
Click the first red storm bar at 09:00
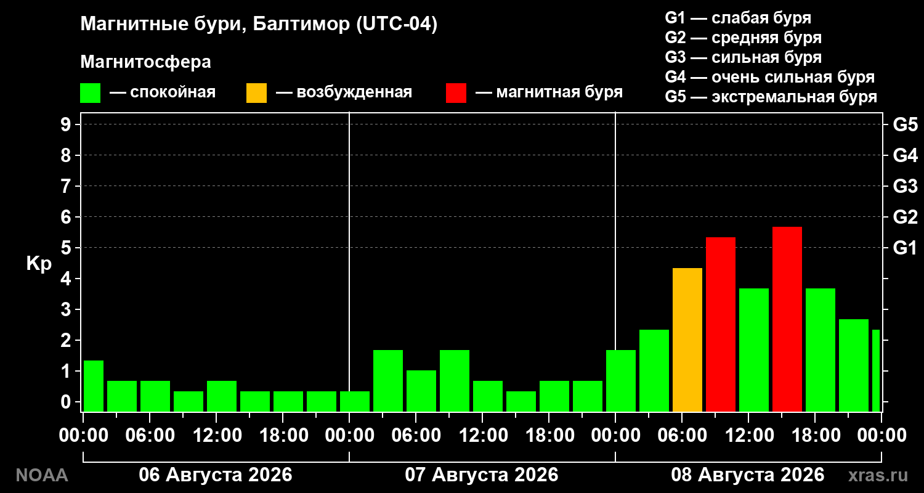click(x=721, y=324)
